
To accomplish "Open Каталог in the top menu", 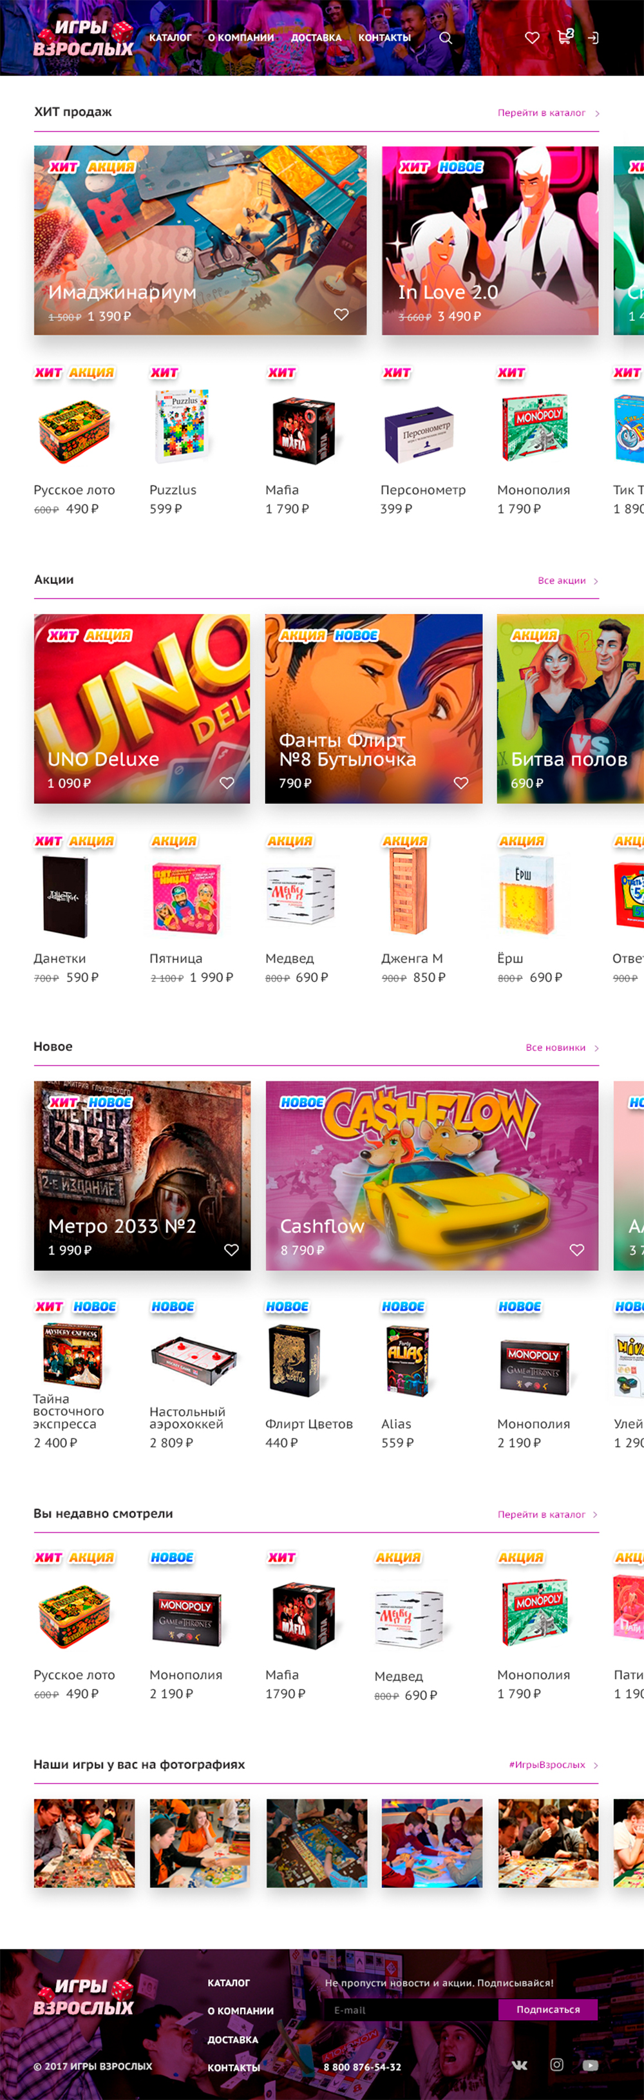I will pyautogui.click(x=171, y=37).
